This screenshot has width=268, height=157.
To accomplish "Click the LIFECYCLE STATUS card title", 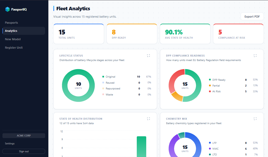I will (x=71, y=55).
